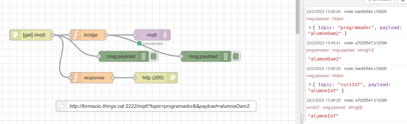407x124 pixels.
Task: Click the function icon on response node
Action: pyautogui.click(x=75, y=78)
